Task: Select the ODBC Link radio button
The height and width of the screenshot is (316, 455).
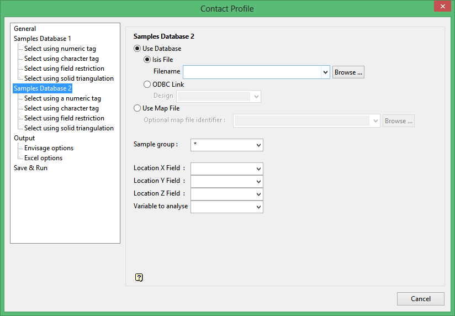Action: pyautogui.click(x=147, y=85)
